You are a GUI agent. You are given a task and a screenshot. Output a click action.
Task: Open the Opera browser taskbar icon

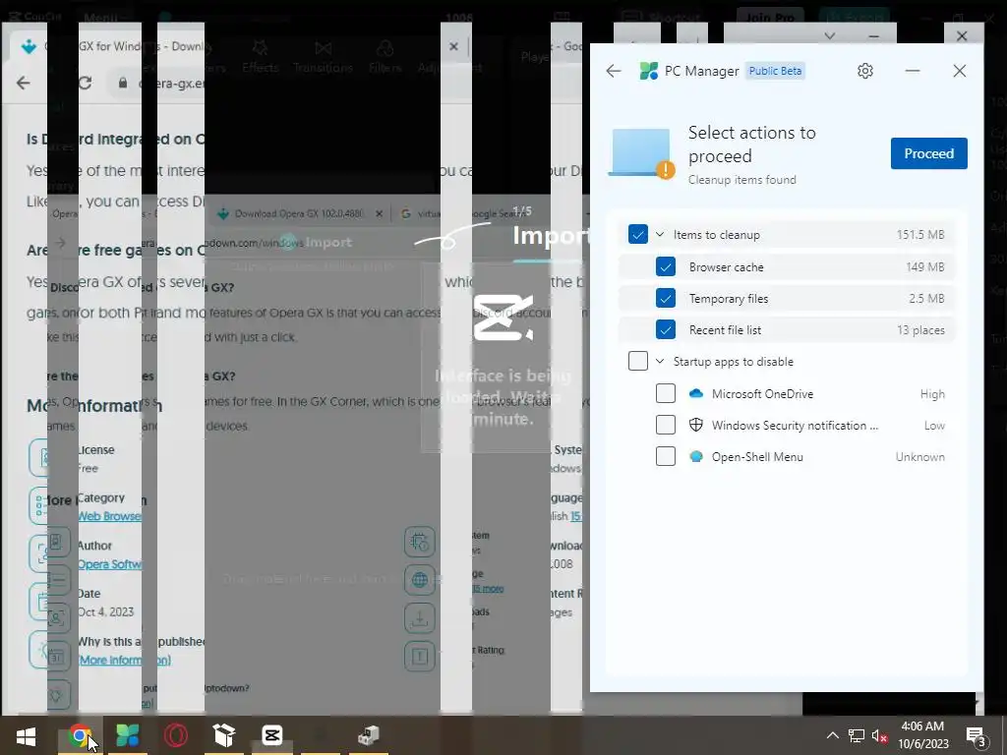click(x=176, y=735)
